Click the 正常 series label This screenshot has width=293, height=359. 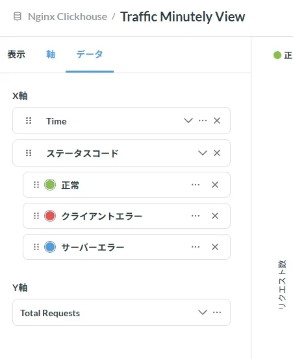pyautogui.click(x=70, y=185)
